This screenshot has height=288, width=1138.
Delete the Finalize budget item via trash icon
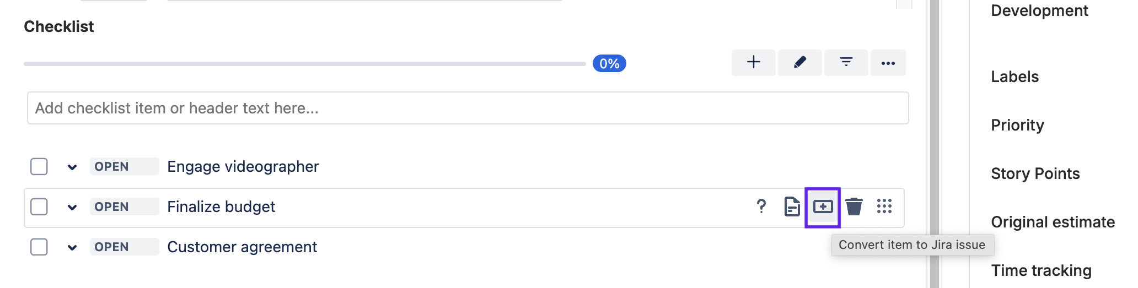click(x=853, y=207)
